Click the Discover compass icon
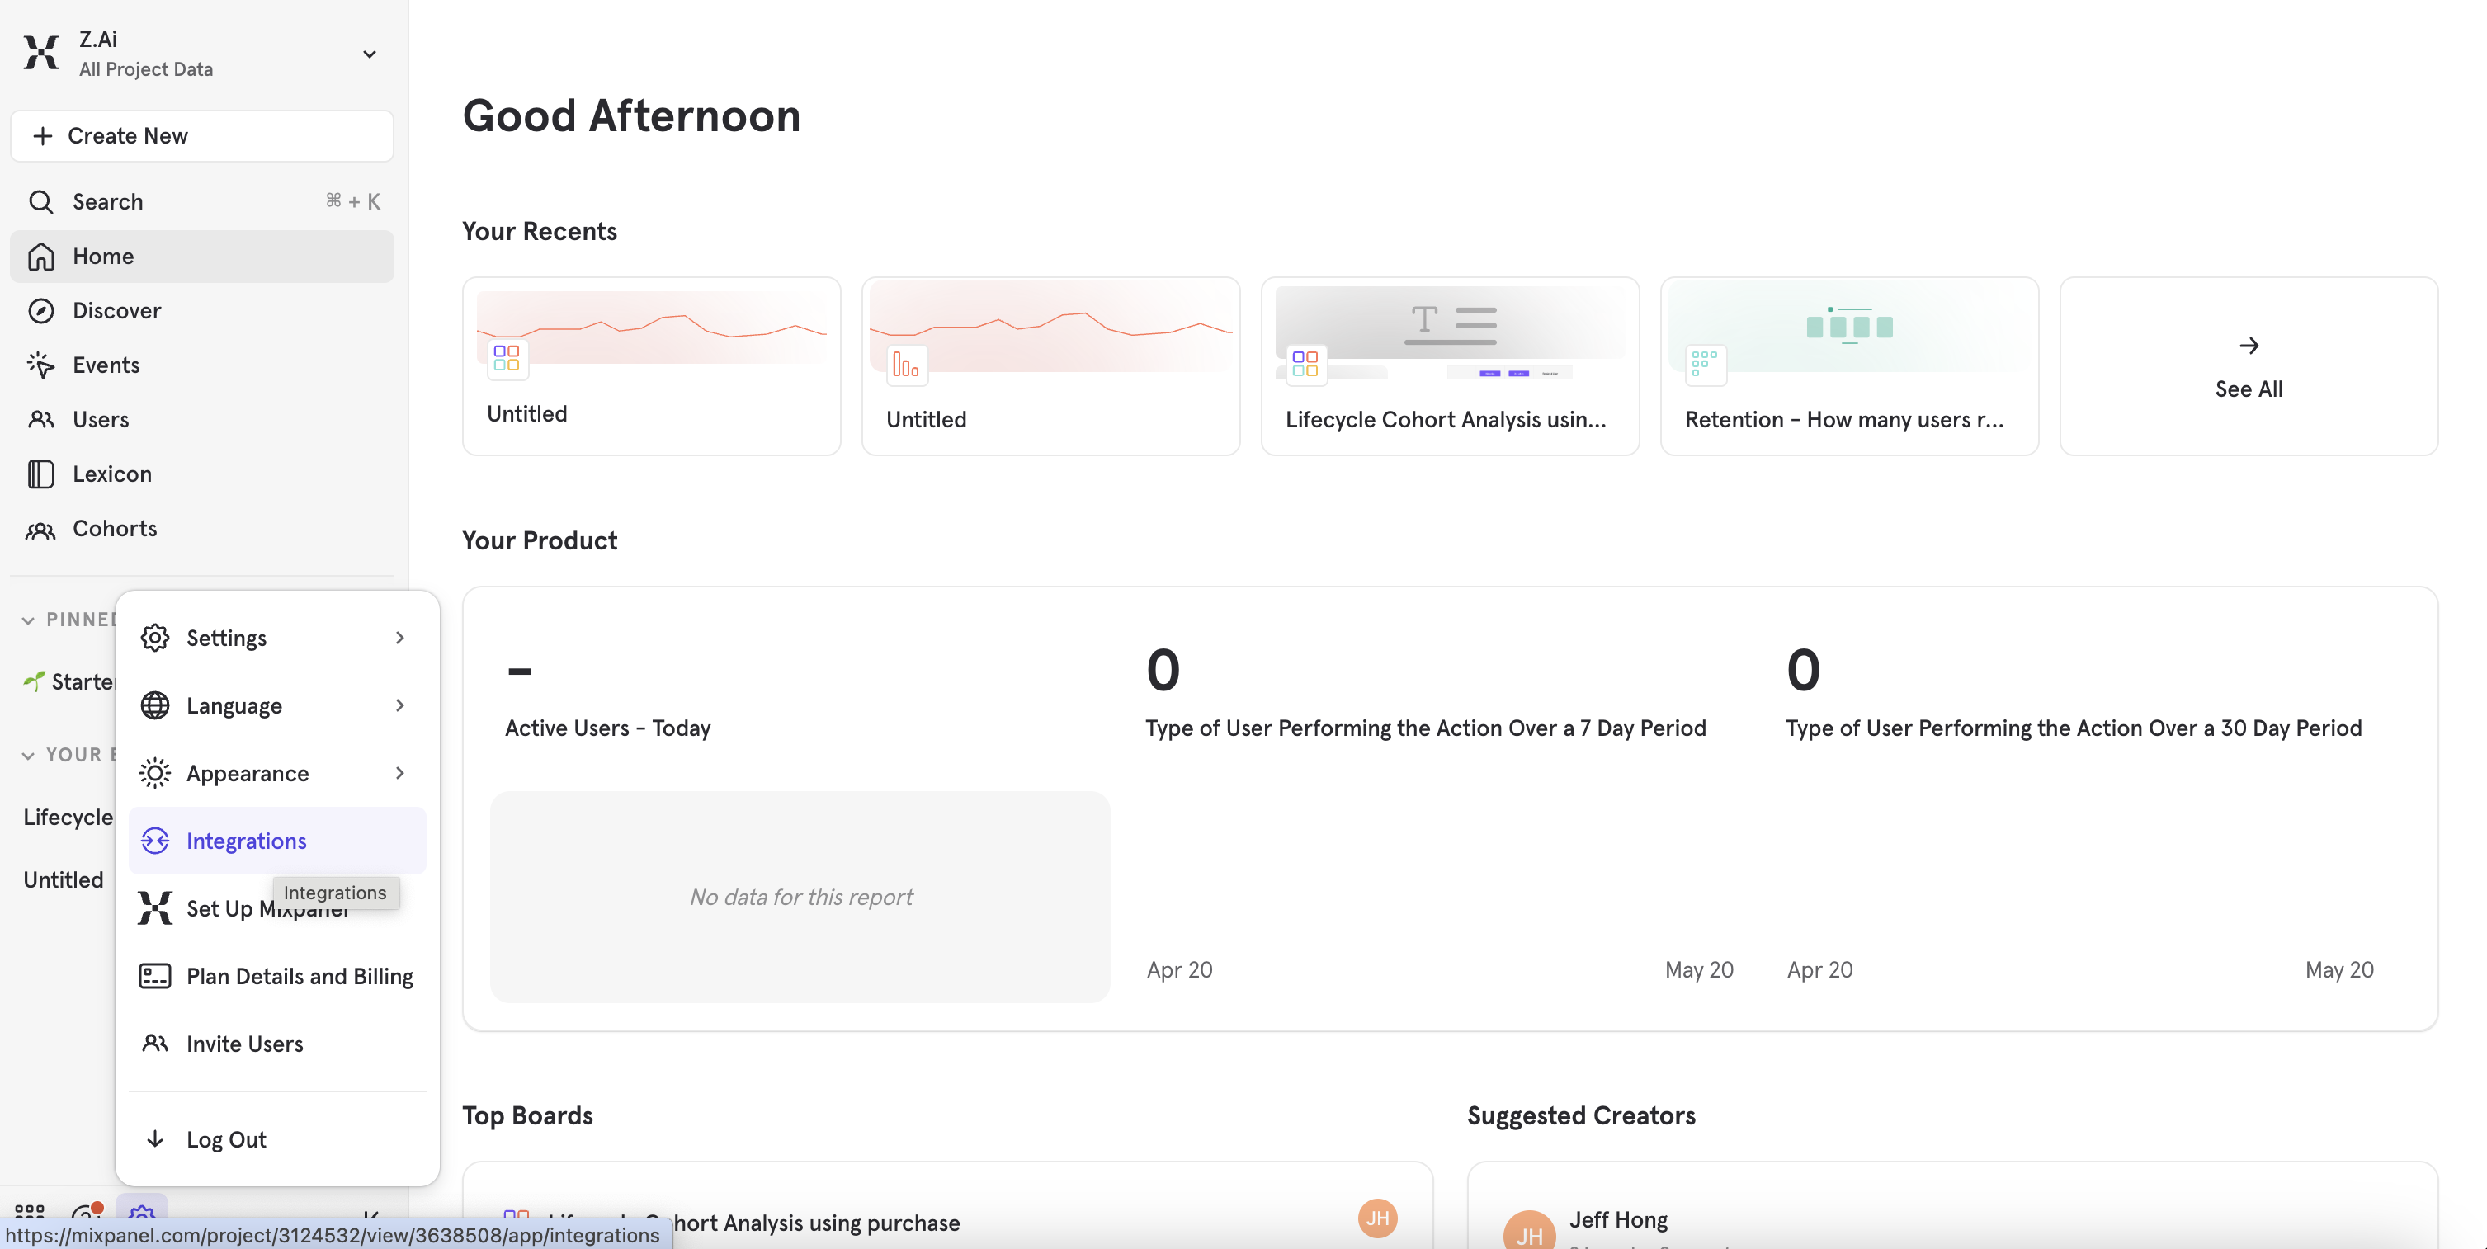The image size is (2487, 1249). [x=40, y=311]
